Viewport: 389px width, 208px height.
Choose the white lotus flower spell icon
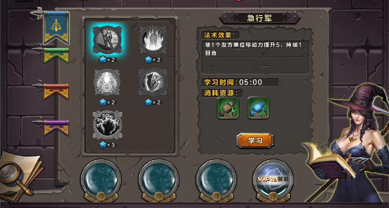[107, 82]
